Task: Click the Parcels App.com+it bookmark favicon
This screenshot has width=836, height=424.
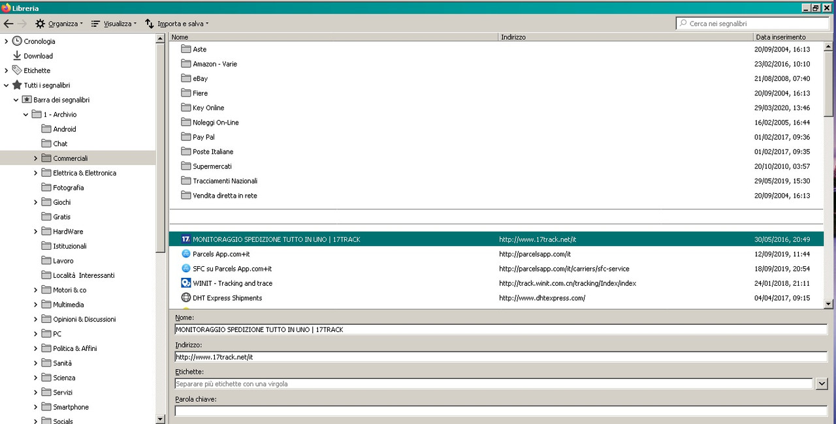Action: pos(186,254)
